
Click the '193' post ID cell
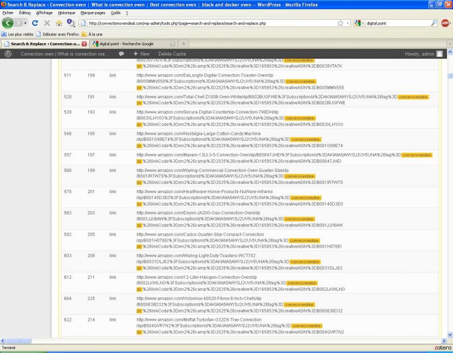pos(91,112)
